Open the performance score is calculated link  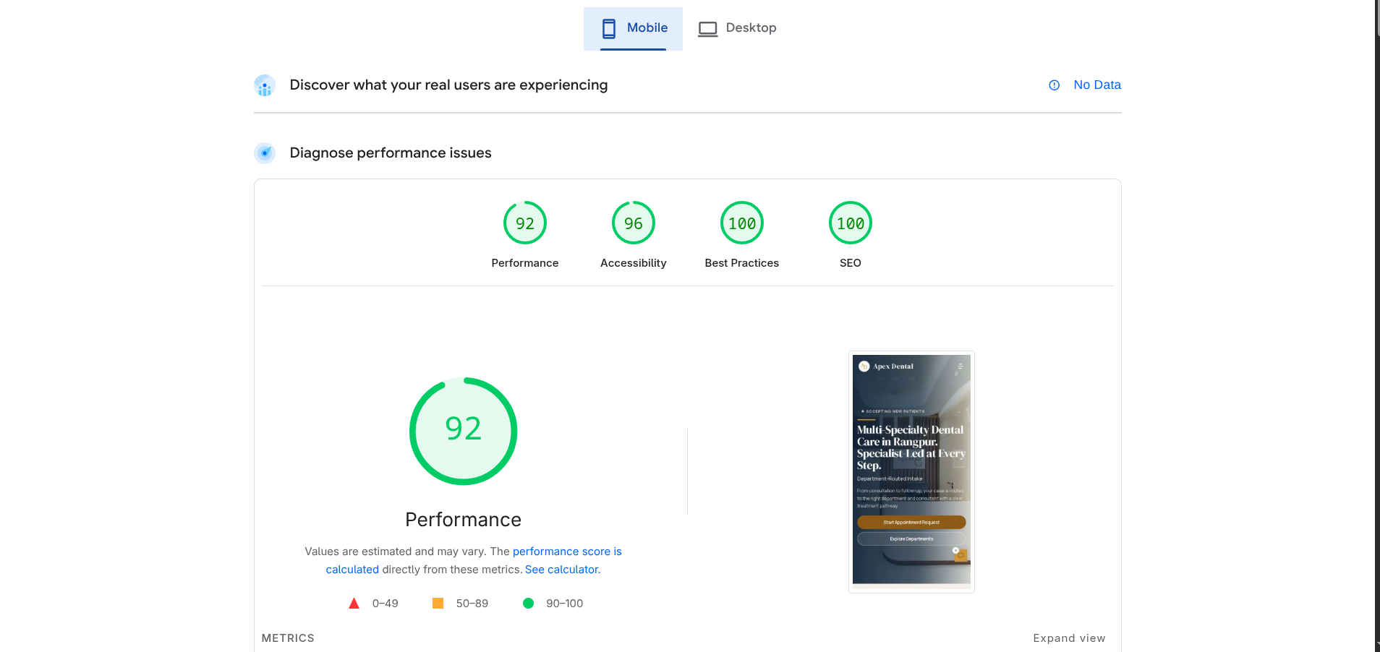[x=567, y=552]
